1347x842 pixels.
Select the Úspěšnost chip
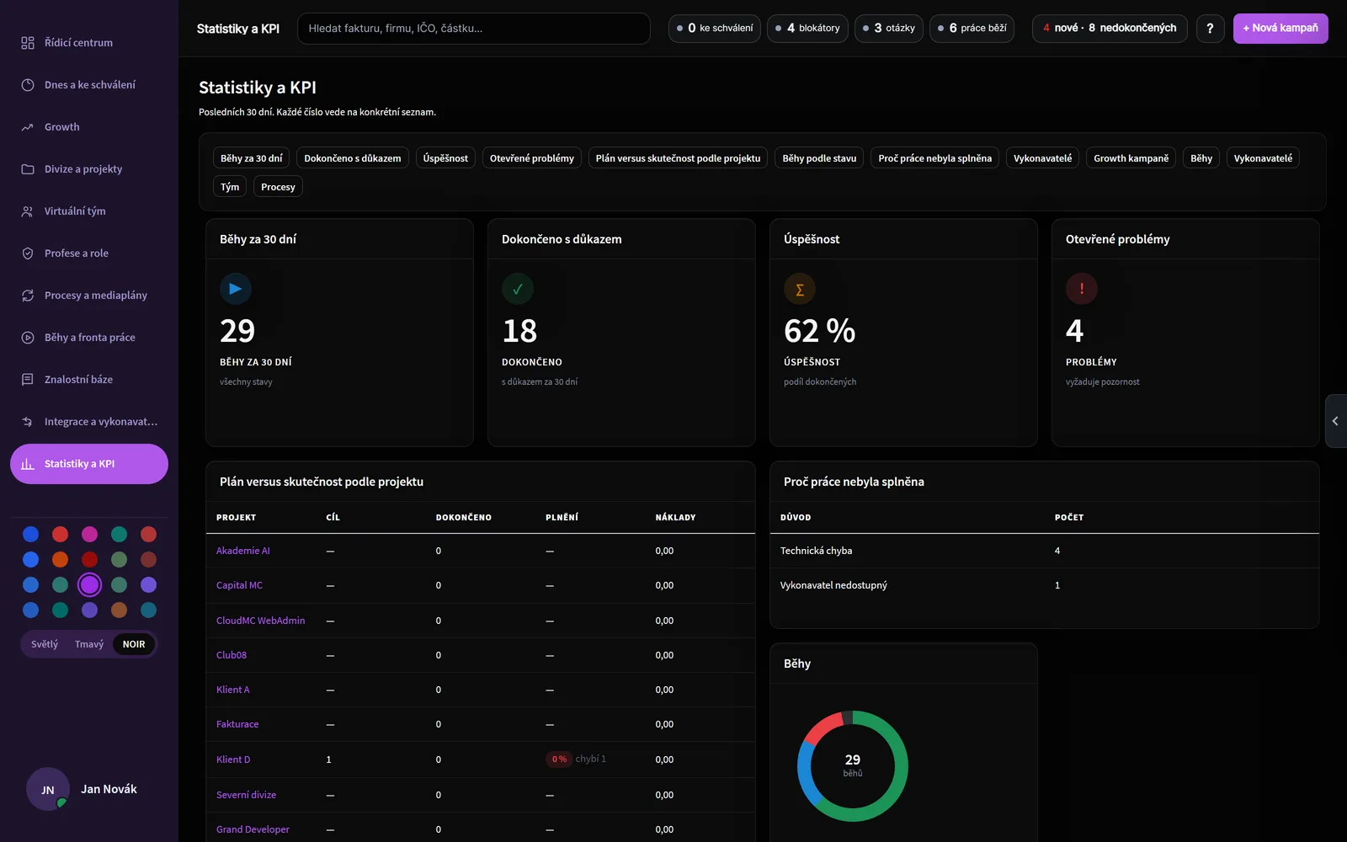click(x=445, y=158)
